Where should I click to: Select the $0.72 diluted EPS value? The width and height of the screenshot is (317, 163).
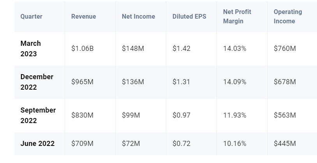[x=181, y=144]
